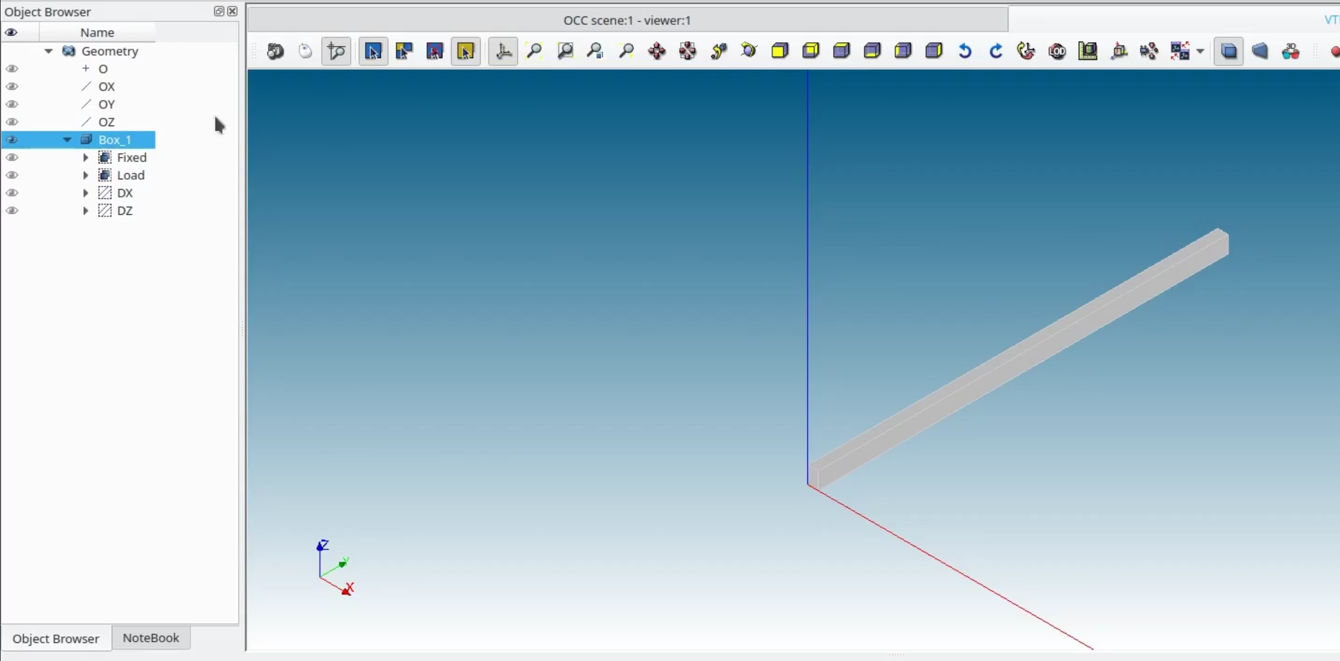The image size is (1340, 661).
Task: Hide the Load object via eye icon
Action: tap(12, 175)
